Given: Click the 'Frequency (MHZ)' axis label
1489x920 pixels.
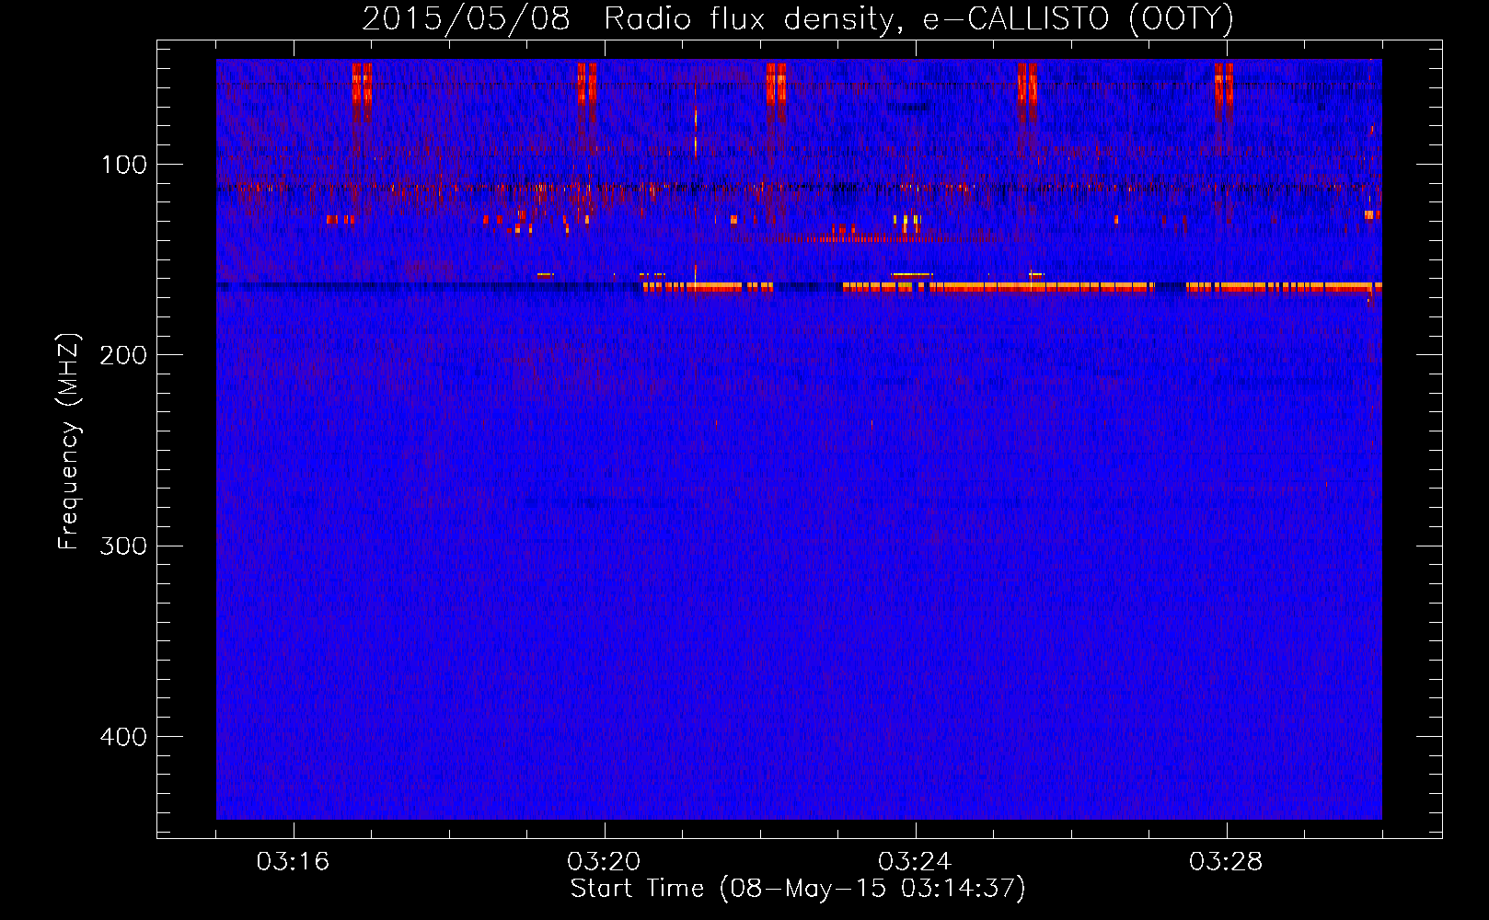Looking at the screenshot, I should 70,442.
